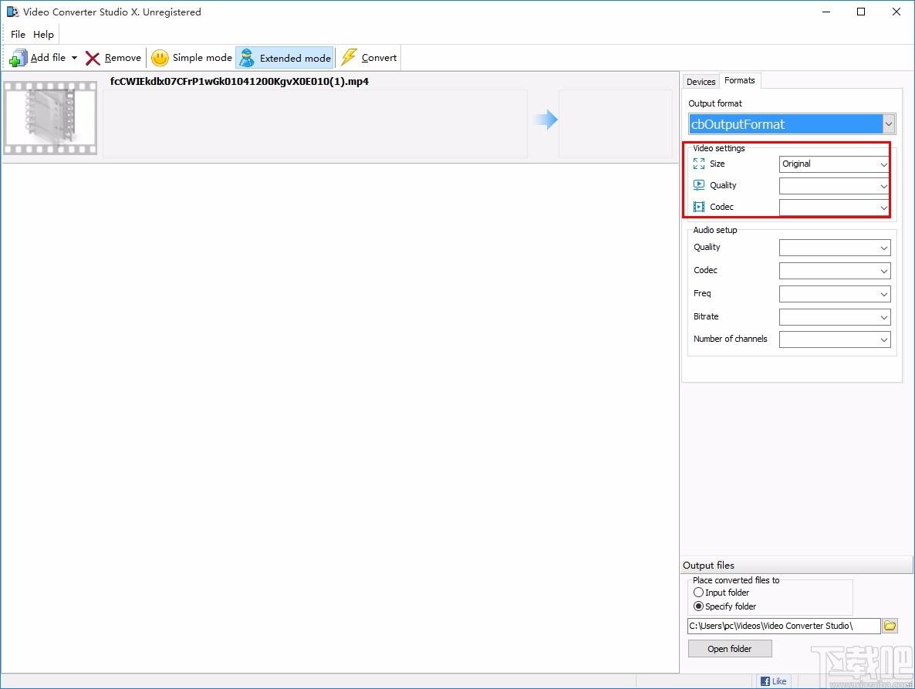Expand the audio Codec dropdown
This screenshot has width=915, height=689.
(x=835, y=271)
